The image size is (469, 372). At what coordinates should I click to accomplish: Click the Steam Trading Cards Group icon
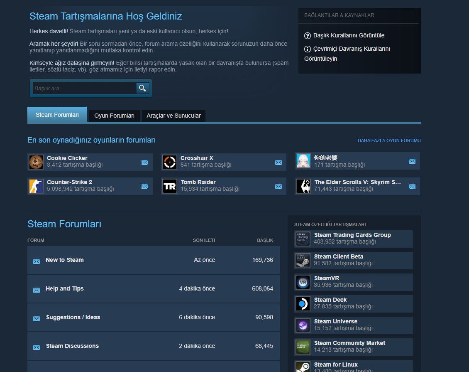pyautogui.click(x=303, y=239)
